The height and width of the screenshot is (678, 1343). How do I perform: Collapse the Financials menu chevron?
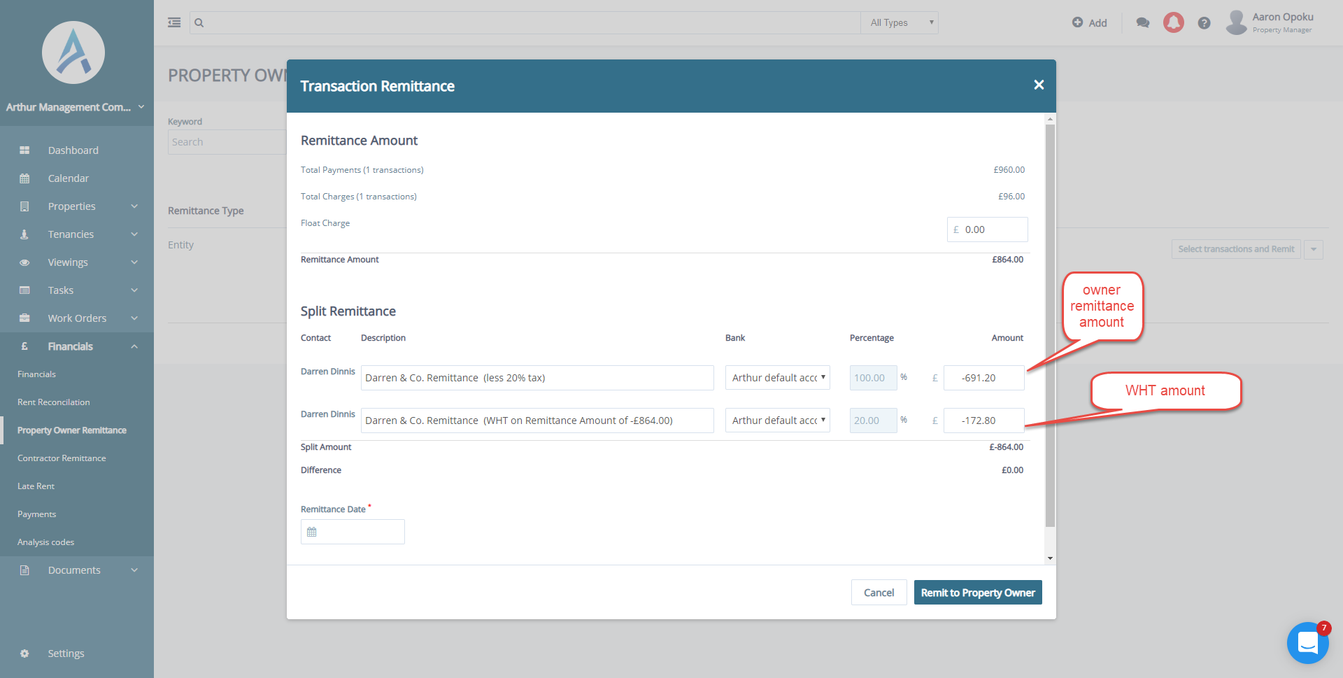134,346
